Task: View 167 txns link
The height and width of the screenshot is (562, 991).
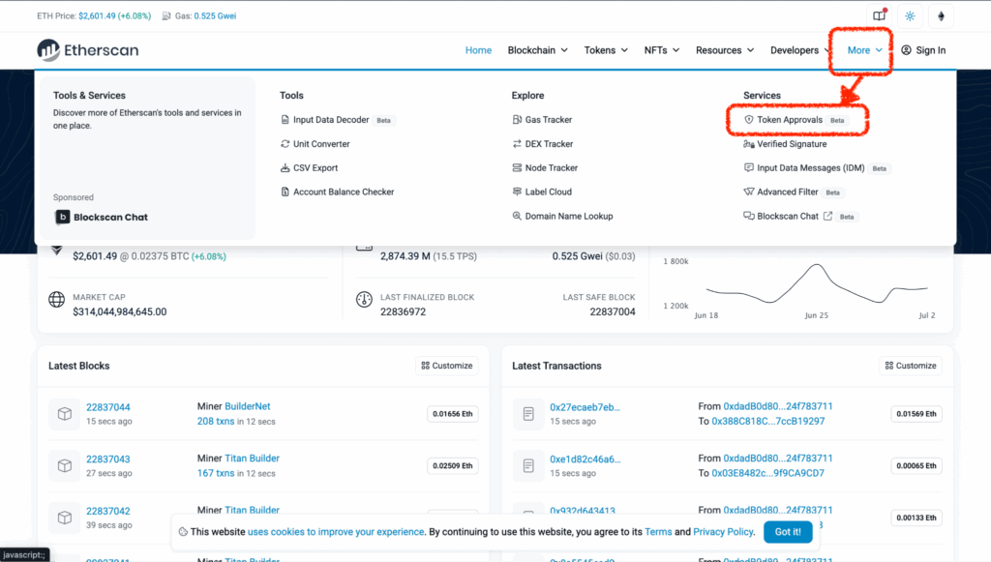Action: pyautogui.click(x=216, y=473)
